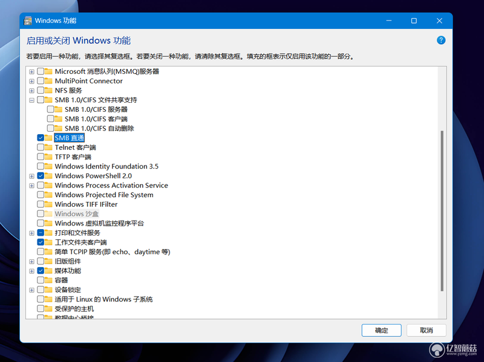
Task: Check the SMB 1.0/CIFS 客户端 checkbox
Action: (x=50, y=119)
